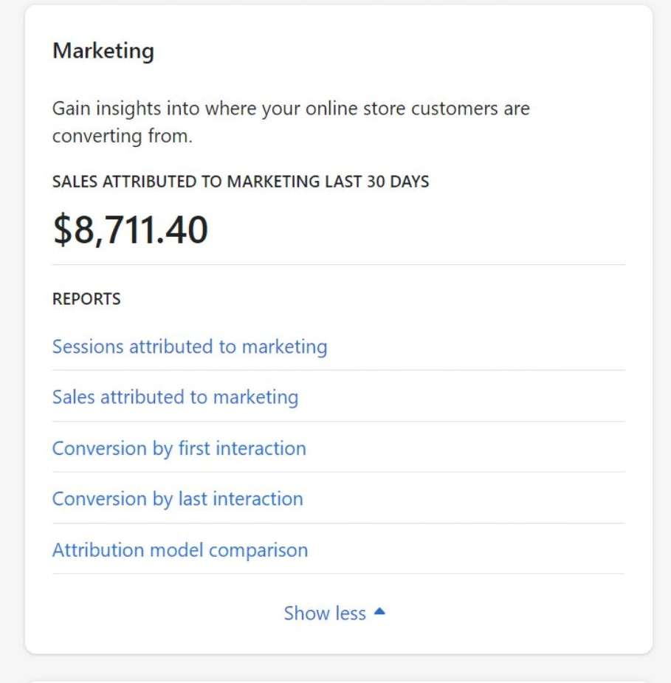Open Conversion by last interaction report

(x=177, y=499)
